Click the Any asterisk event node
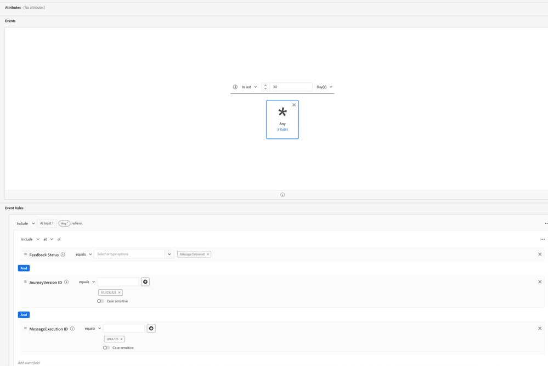This screenshot has height=366, width=548. click(x=283, y=113)
